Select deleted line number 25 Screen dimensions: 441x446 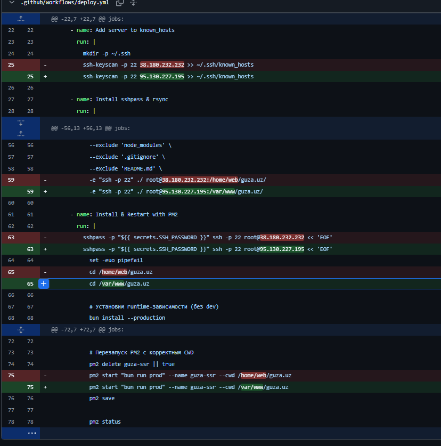click(11, 64)
